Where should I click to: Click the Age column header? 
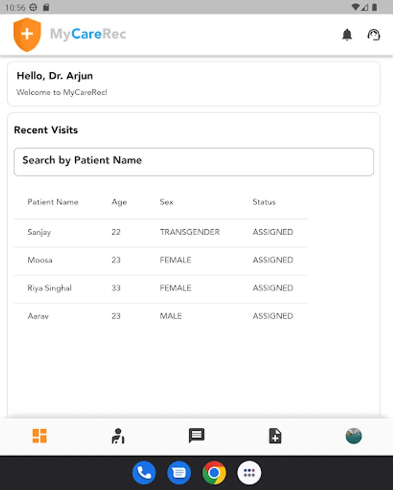point(119,202)
